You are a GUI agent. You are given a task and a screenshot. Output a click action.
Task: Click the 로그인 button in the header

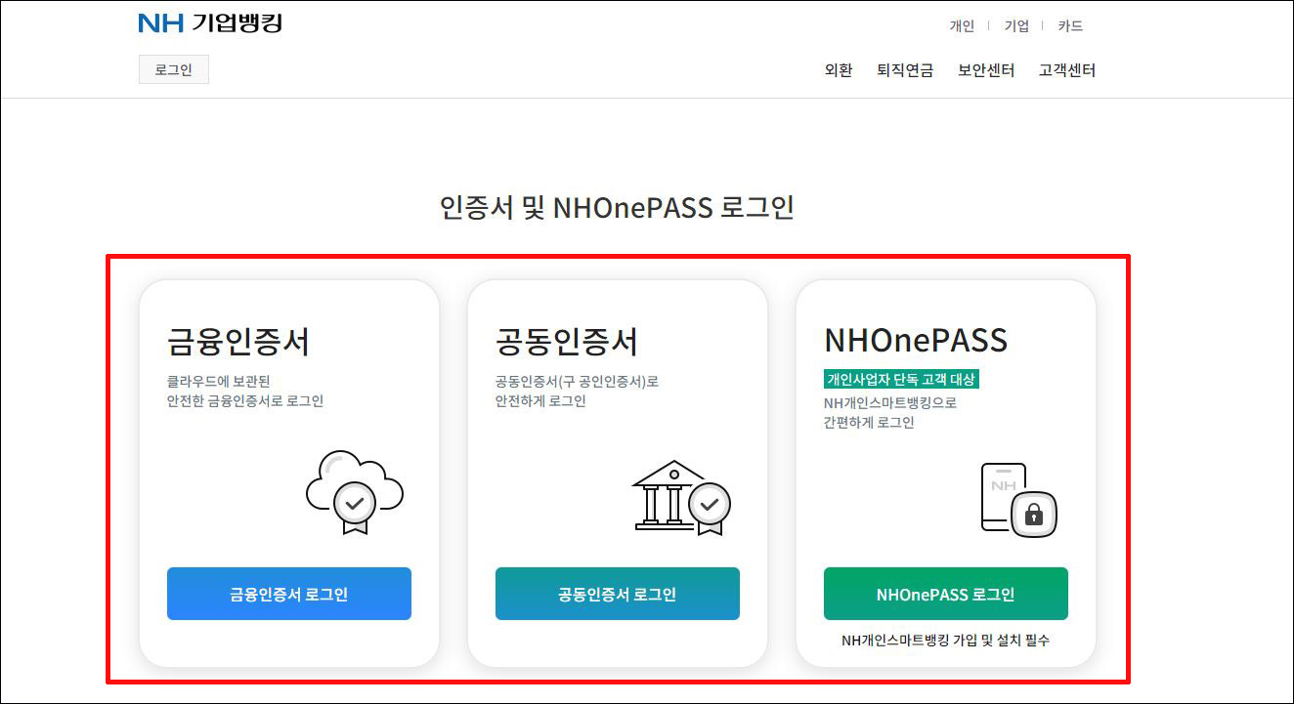click(x=174, y=70)
